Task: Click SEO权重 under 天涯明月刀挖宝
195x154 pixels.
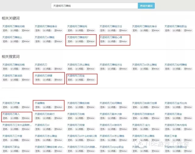Action: point(79,80)
